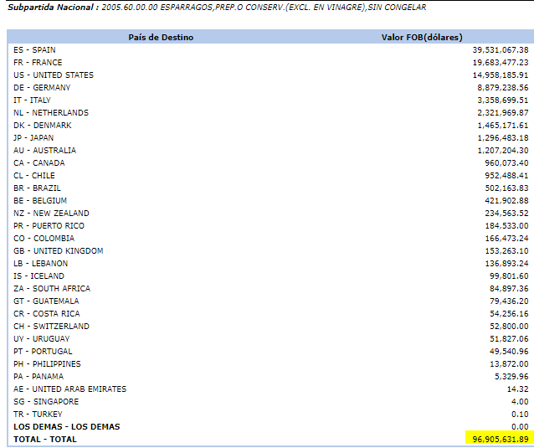Select the SG - SINGAPORE row label
This screenshot has width=534, height=448.
pos(46,402)
